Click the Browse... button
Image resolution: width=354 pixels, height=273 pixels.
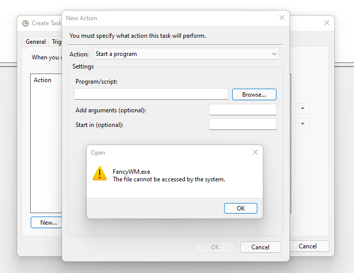254,94
